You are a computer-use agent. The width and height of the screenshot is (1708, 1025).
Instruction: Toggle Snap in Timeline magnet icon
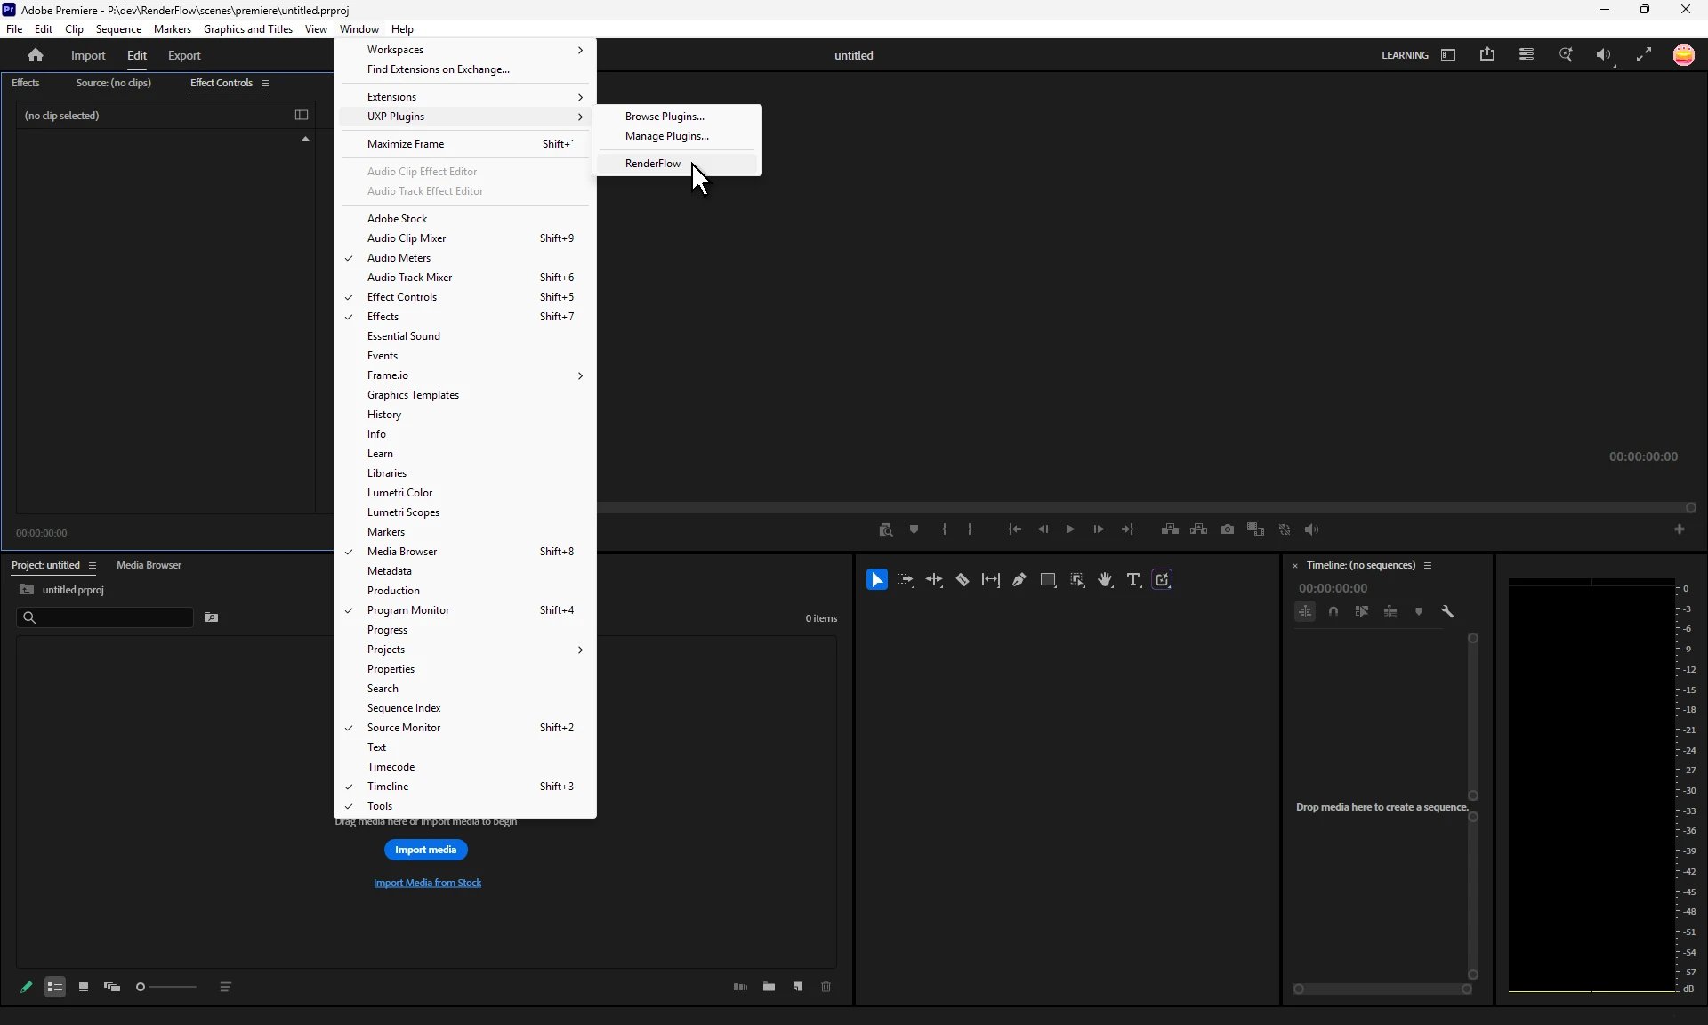1333,611
